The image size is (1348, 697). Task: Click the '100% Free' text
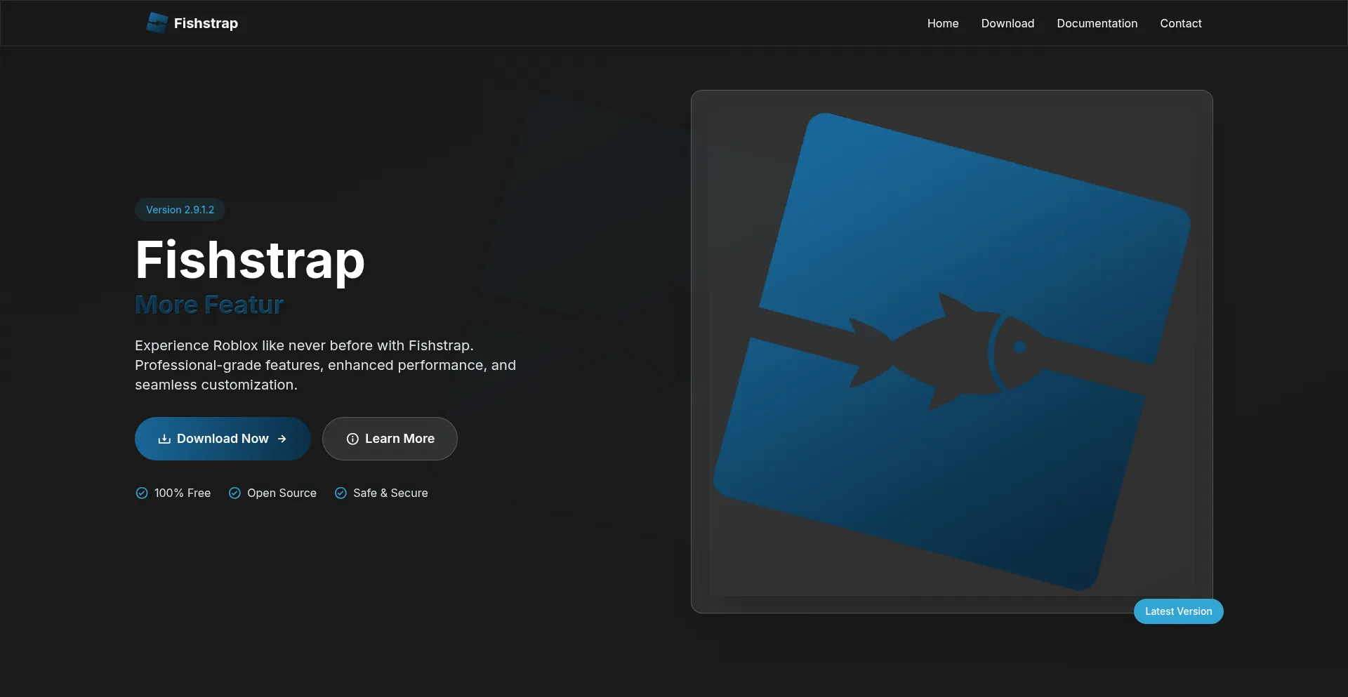click(183, 493)
